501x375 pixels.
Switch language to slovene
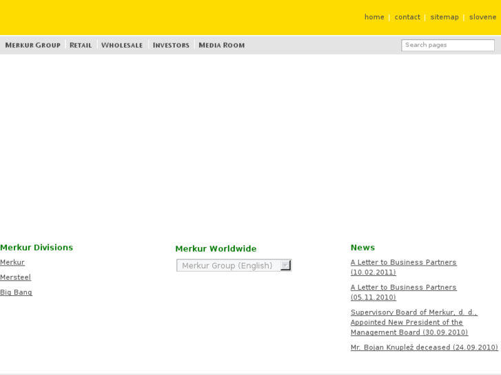pos(482,17)
